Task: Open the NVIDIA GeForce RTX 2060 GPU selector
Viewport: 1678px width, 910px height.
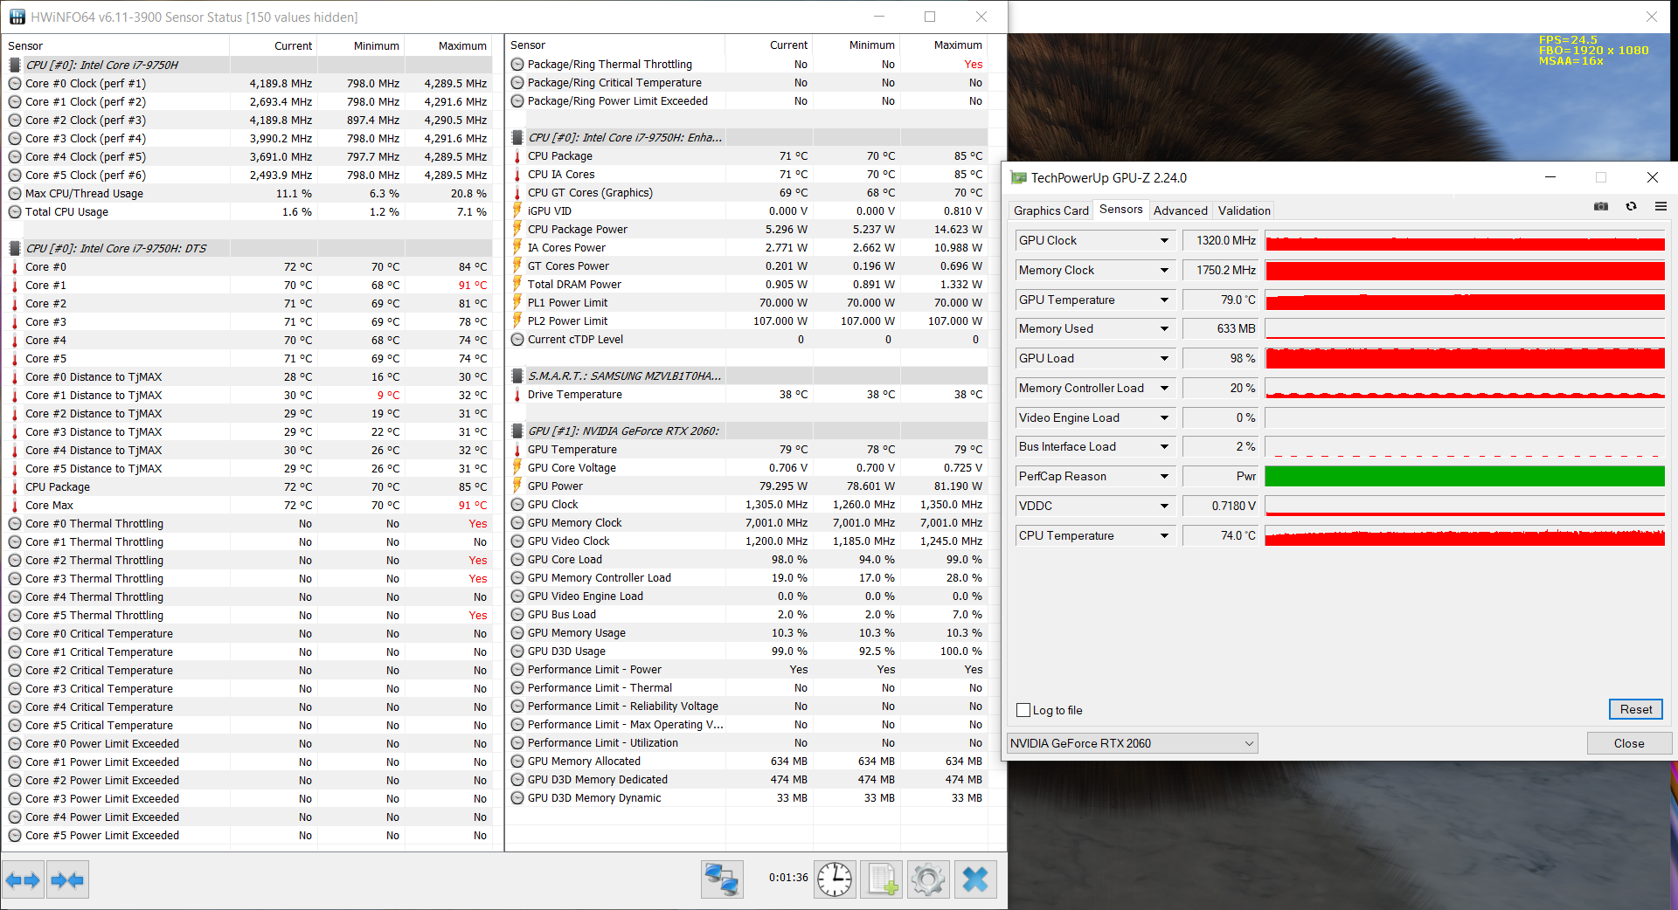Action: 1133,743
